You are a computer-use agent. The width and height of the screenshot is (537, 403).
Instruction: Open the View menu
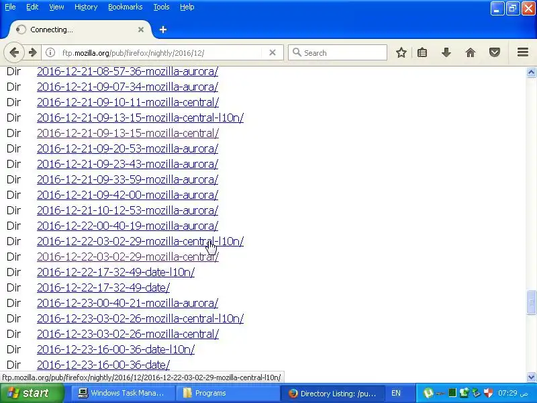point(56,7)
